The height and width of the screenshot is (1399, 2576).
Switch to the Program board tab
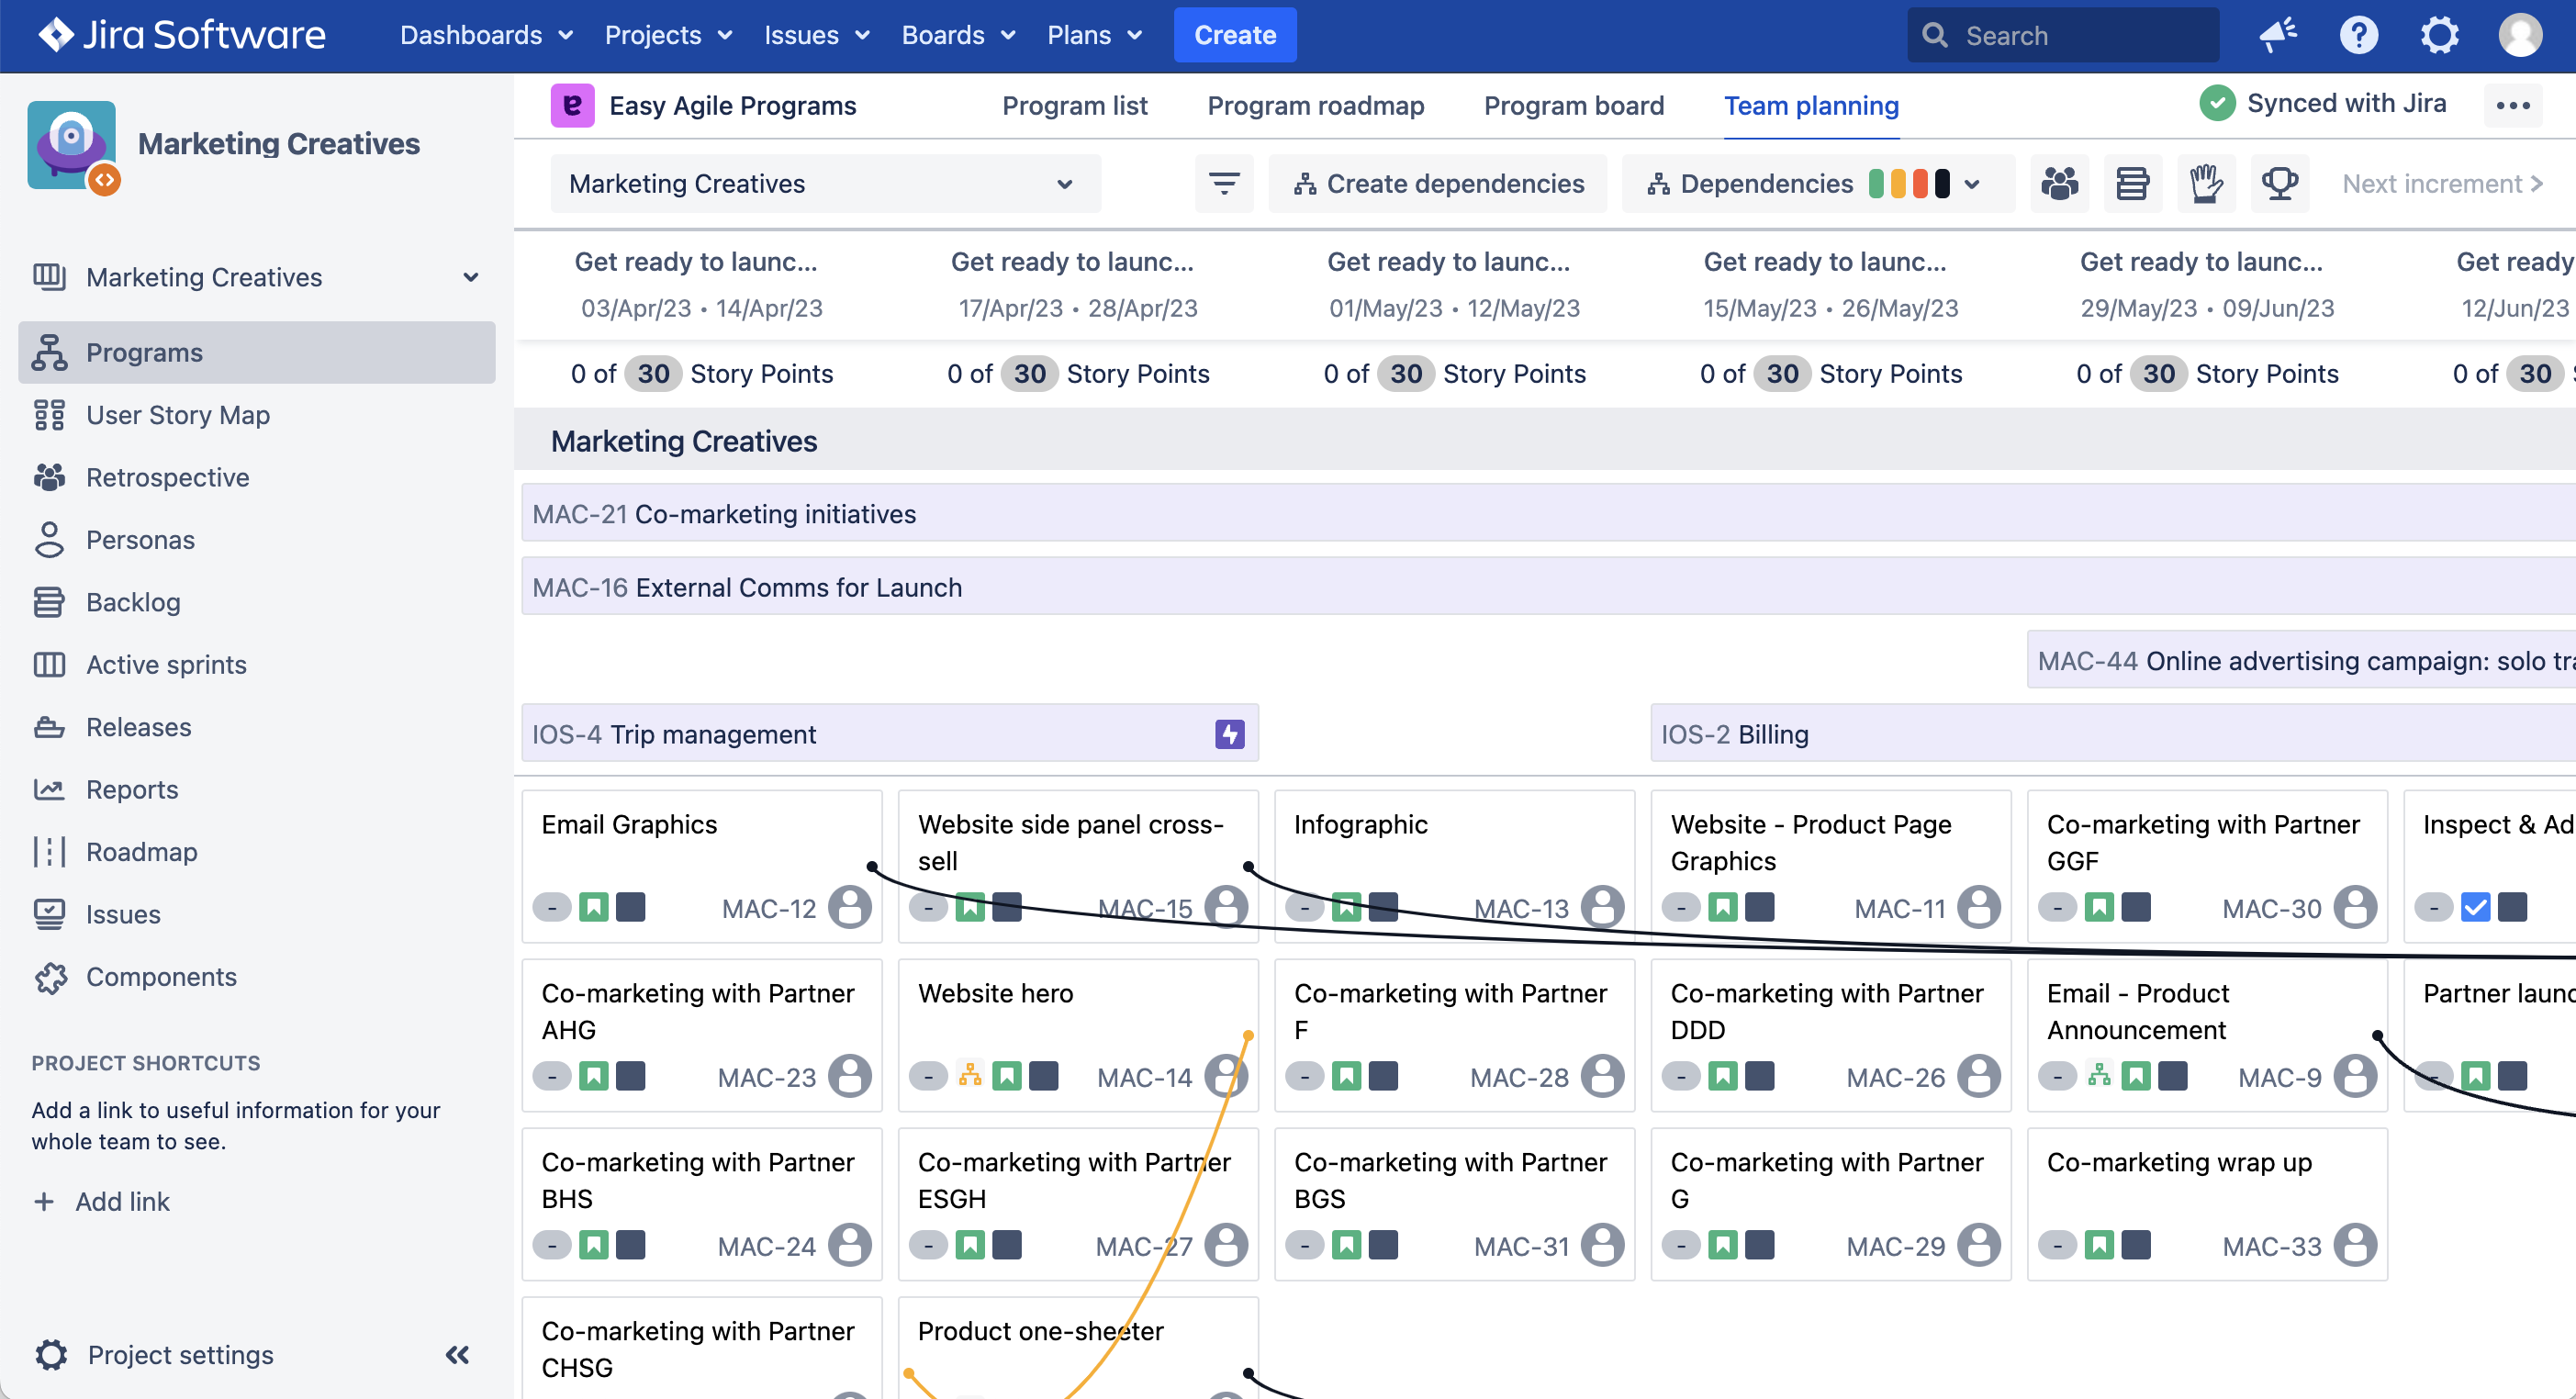[1573, 105]
